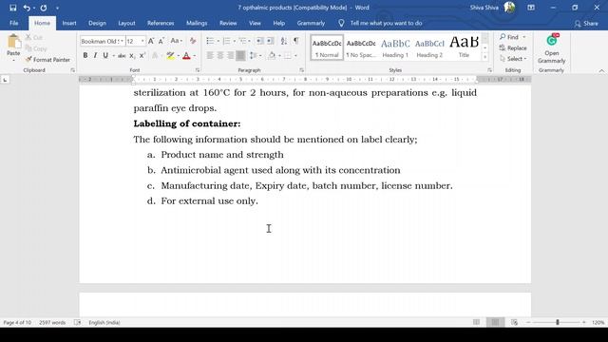Open Grammarly from the ribbon
Screen dimensions: 608x342
click(551, 48)
